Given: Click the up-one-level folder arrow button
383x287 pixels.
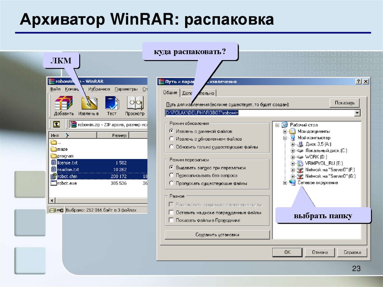Looking at the screenshot, I should pos(56,125).
